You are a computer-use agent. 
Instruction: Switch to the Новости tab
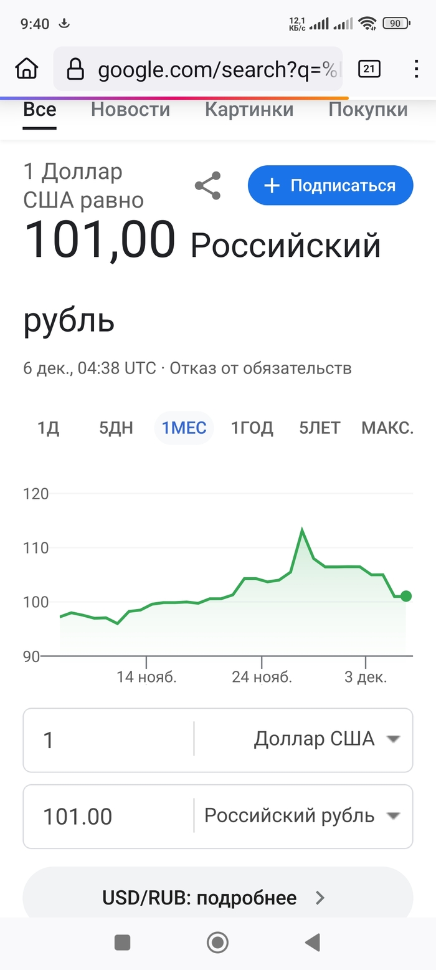tap(130, 110)
